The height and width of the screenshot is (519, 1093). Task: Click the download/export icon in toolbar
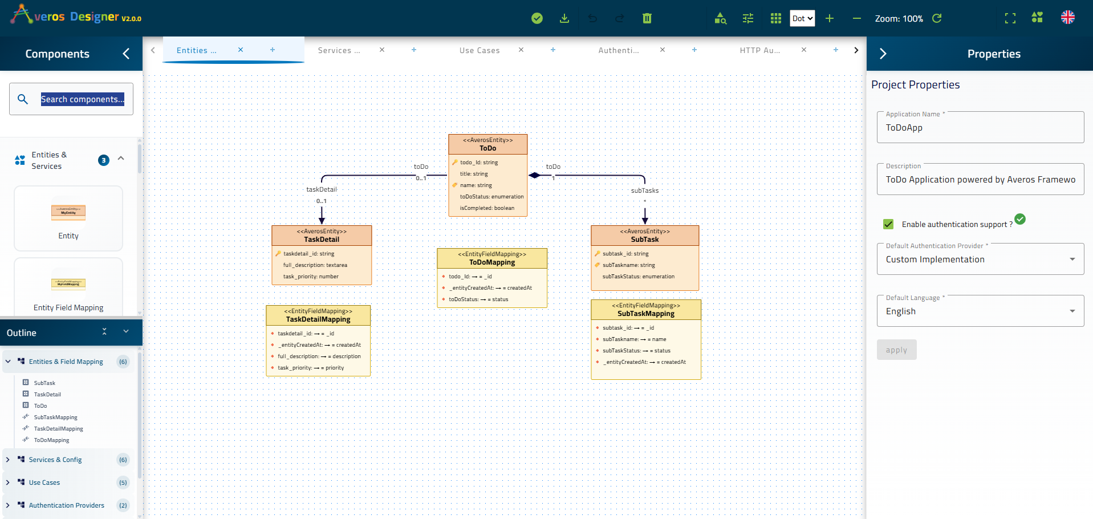[564, 18]
